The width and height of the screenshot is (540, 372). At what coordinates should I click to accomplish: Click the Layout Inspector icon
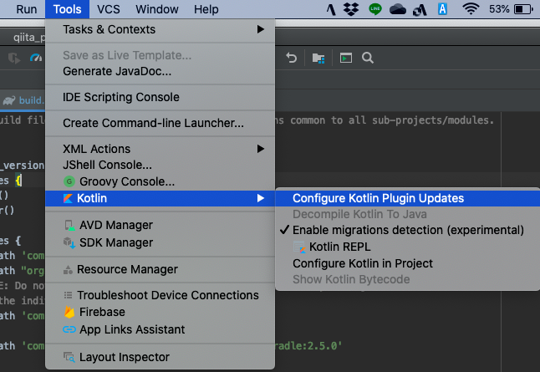[69, 357]
